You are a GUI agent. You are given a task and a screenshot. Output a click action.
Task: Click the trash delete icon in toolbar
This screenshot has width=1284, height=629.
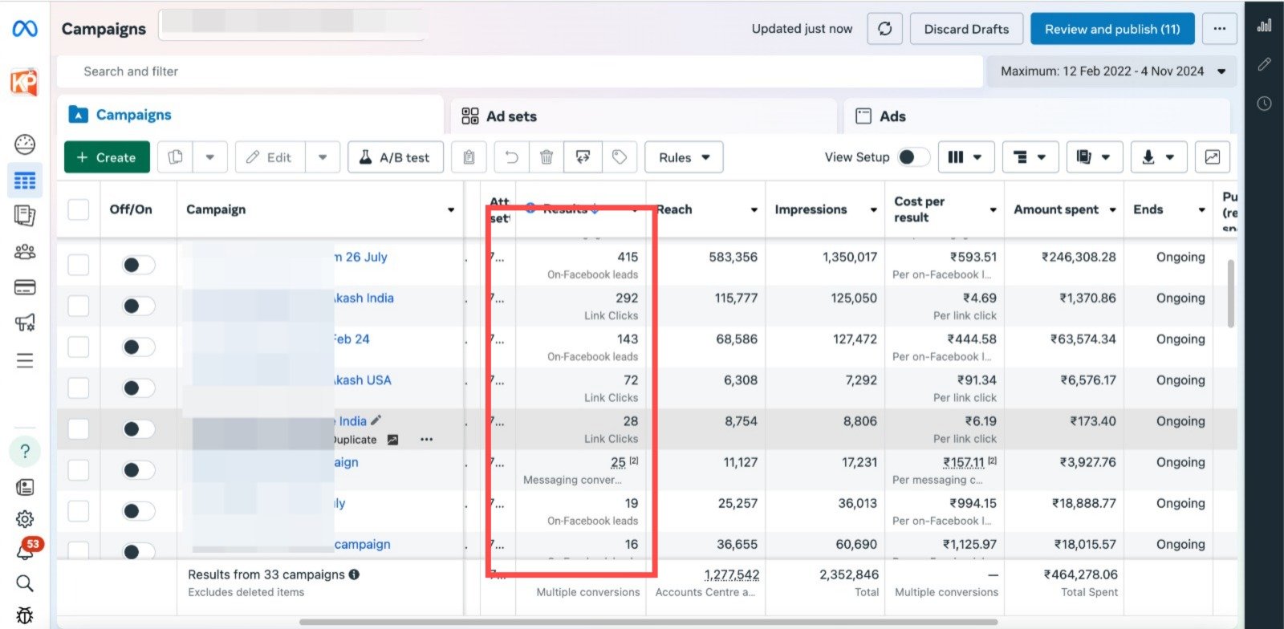pos(547,157)
